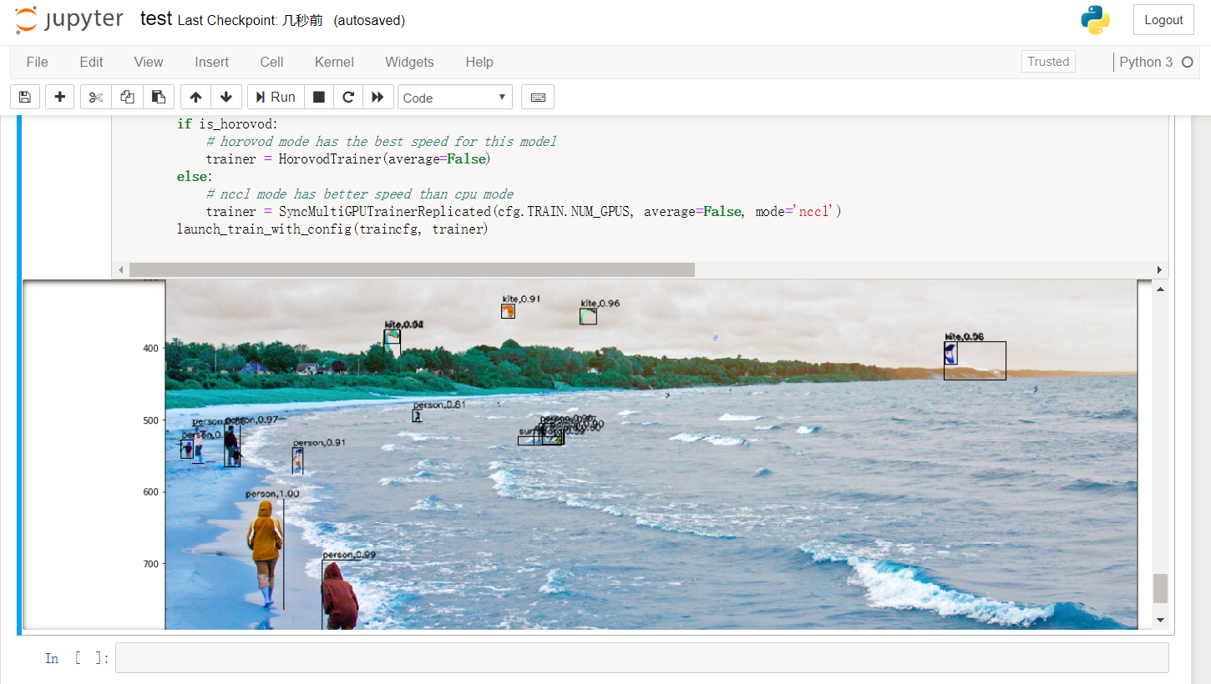
Task: Click the 'launch_train_with_config' code line
Action: pos(332,229)
